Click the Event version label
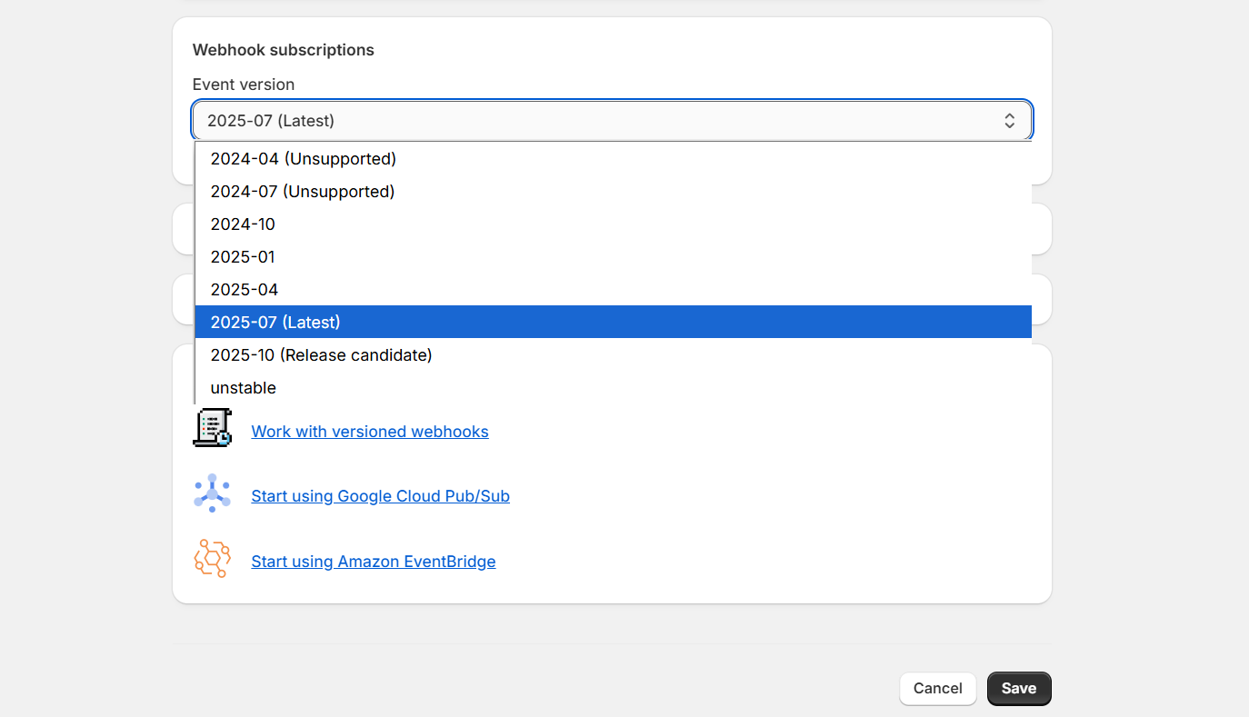 (x=244, y=85)
